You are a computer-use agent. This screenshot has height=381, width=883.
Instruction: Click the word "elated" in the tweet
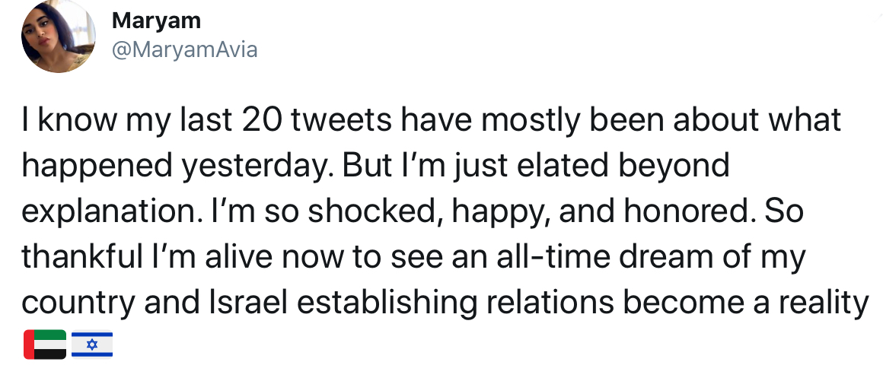tap(521, 166)
